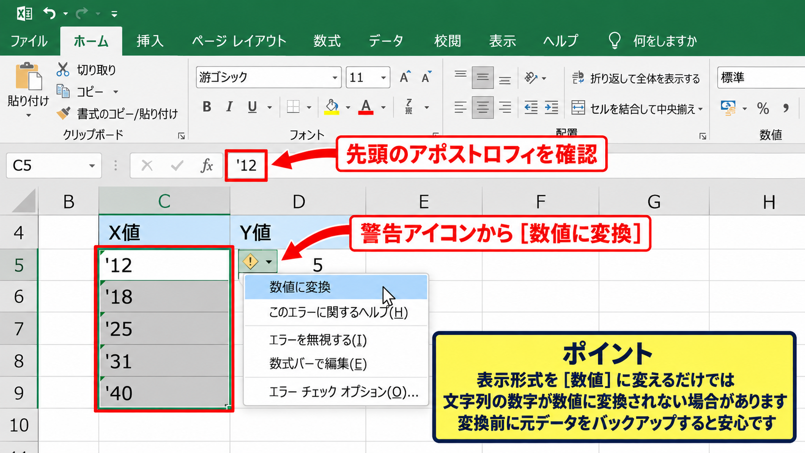805x453 pixels.
Task: Click the Insert Function fx icon
Action: [x=207, y=166]
